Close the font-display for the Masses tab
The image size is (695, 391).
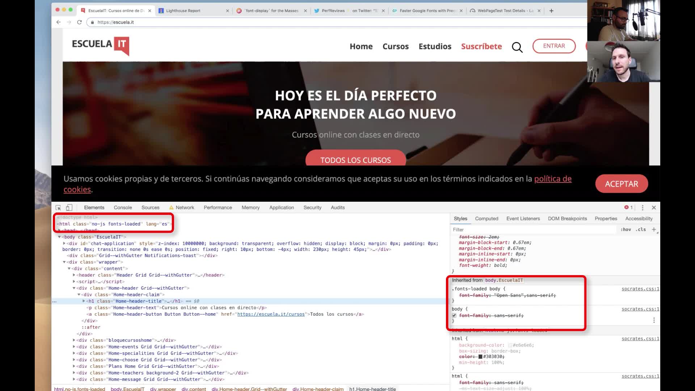[x=305, y=11]
